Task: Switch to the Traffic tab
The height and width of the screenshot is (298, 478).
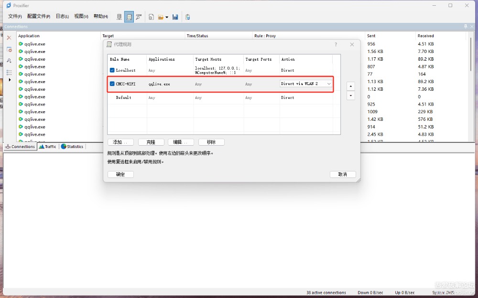Action: (x=48, y=147)
